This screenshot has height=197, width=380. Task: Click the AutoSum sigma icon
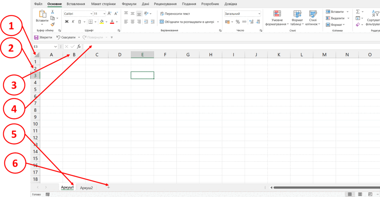[358, 12]
